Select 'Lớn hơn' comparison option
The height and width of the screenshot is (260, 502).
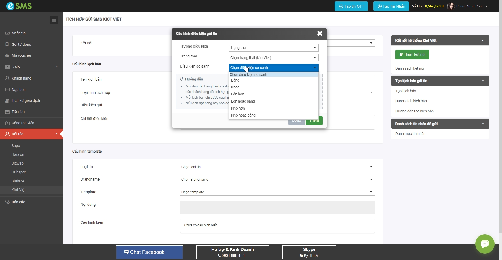(238, 94)
